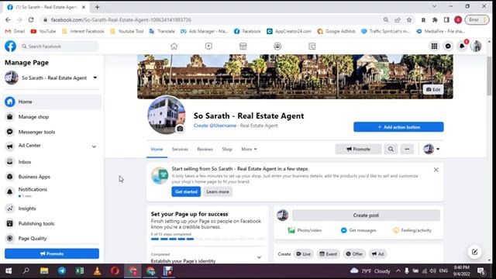Image resolution: width=496 pixels, height=279 pixels.
Task: Open the notifications bell in top bar
Action: tap(462, 46)
